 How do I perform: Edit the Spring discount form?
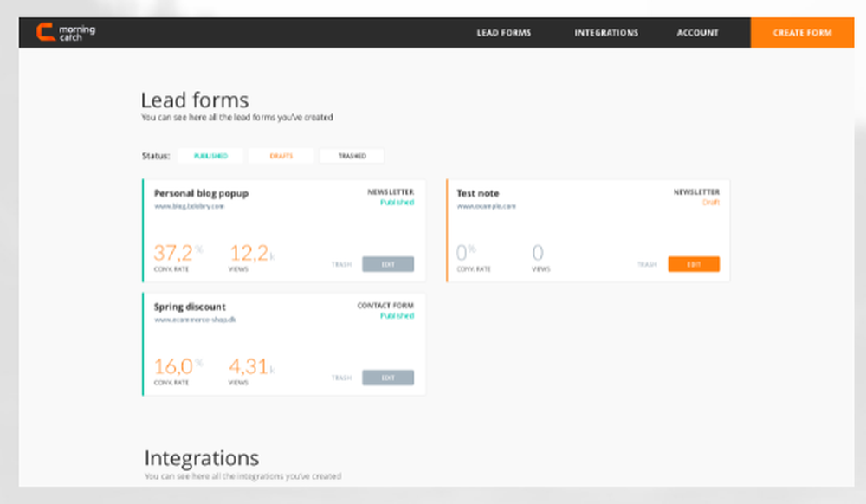[x=388, y=378]
